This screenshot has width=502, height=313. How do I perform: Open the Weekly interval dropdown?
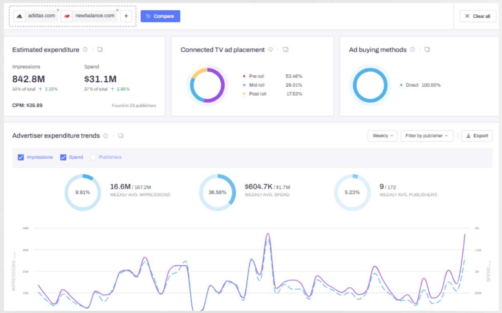click(x=382, y=136)
